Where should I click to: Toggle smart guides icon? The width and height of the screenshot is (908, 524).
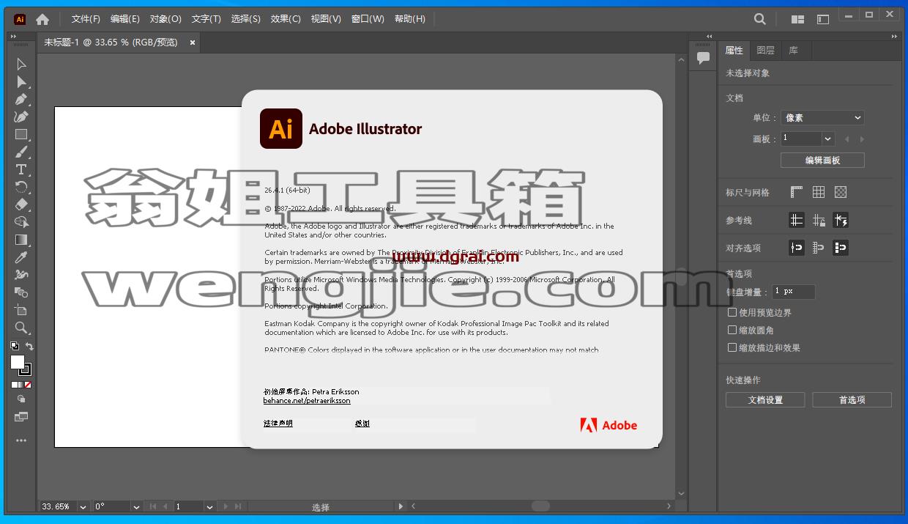pos(841,220)
